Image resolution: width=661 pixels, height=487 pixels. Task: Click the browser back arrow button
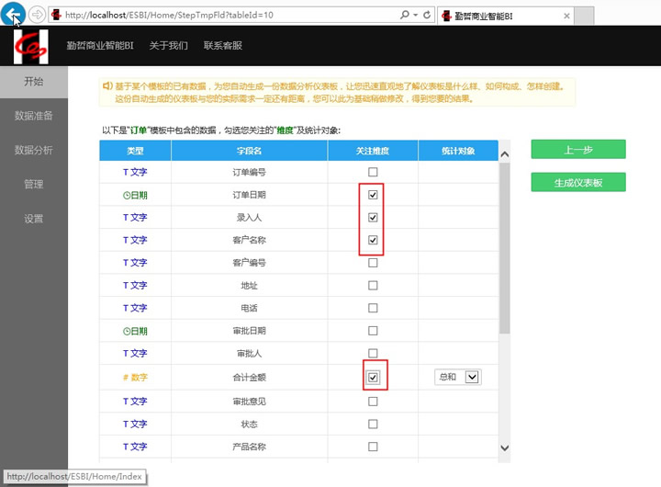click(14, 15)
